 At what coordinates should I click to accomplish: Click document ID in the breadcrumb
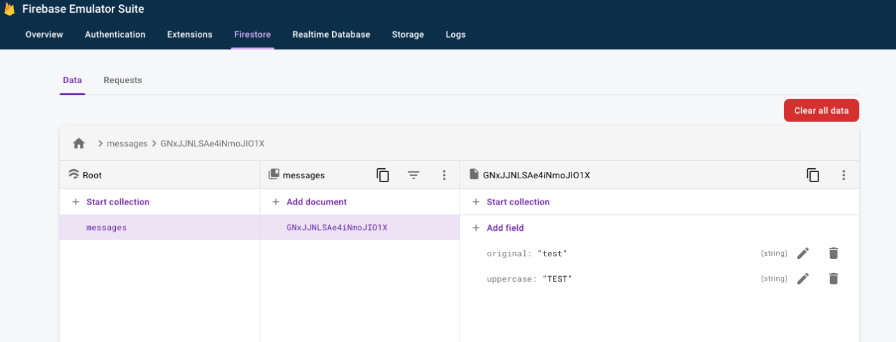coord(212,144)
